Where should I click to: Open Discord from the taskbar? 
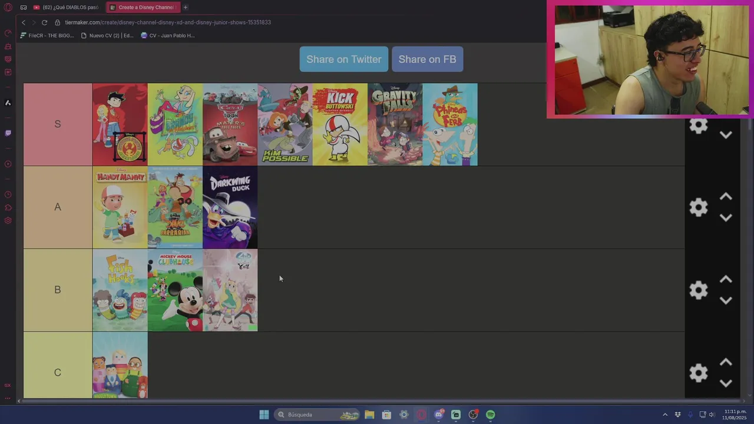pos(438,415)
